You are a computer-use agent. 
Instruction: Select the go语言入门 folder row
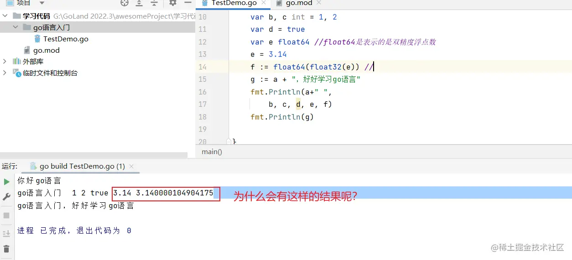tap(98, 27)
